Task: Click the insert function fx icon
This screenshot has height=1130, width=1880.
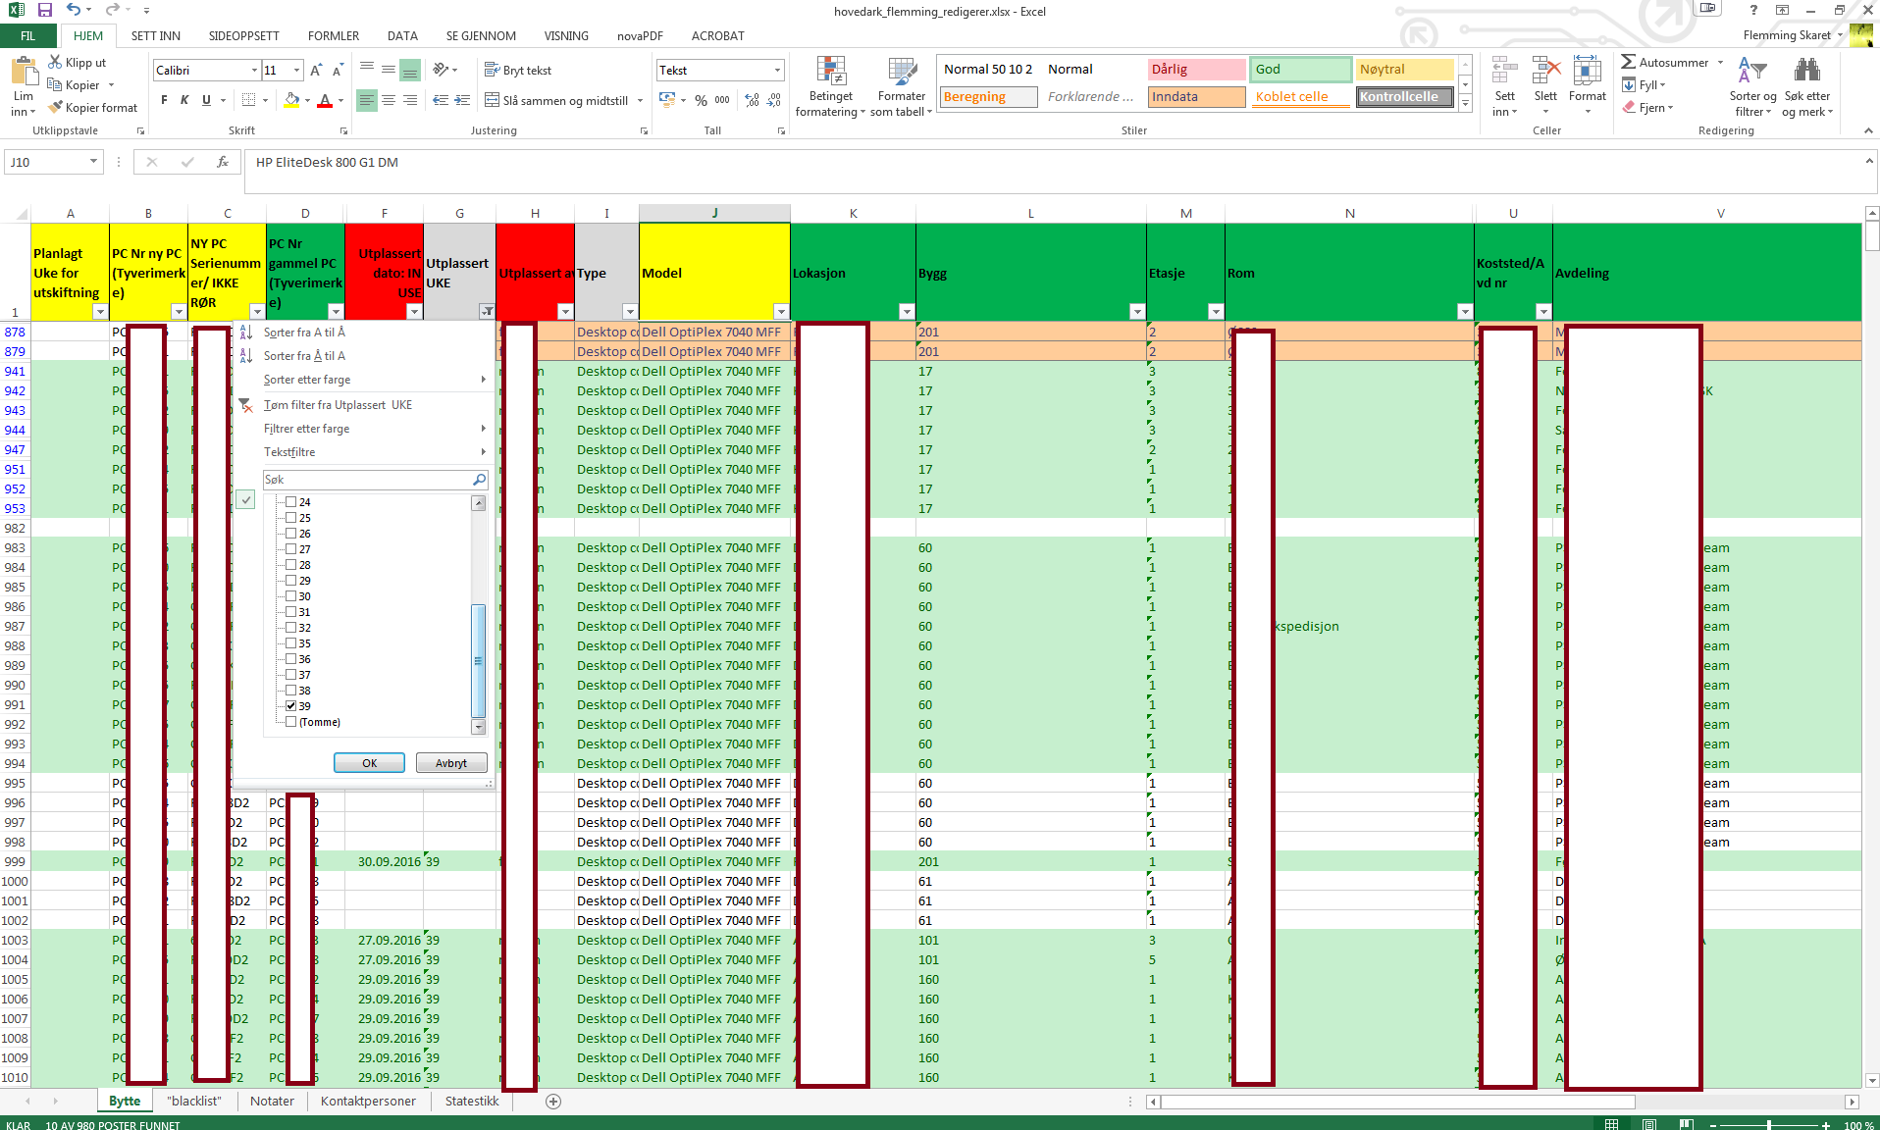Action: pyautogui.click(x=223, y=162)
